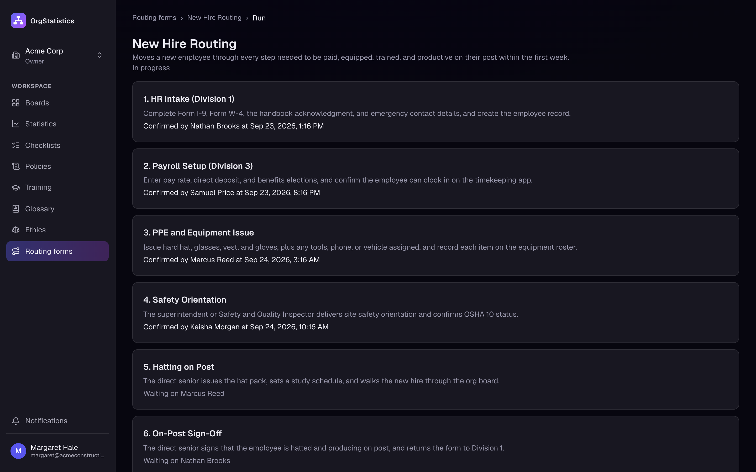Go to Routing forms breadcrumb link

point(154,18)
